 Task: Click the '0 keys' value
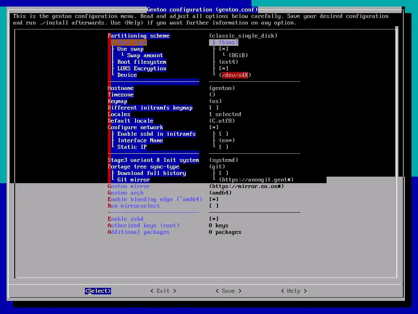pos(219,225)
